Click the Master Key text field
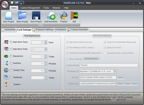The height and width of the screenshot is (105, 144). pos(98,84)
